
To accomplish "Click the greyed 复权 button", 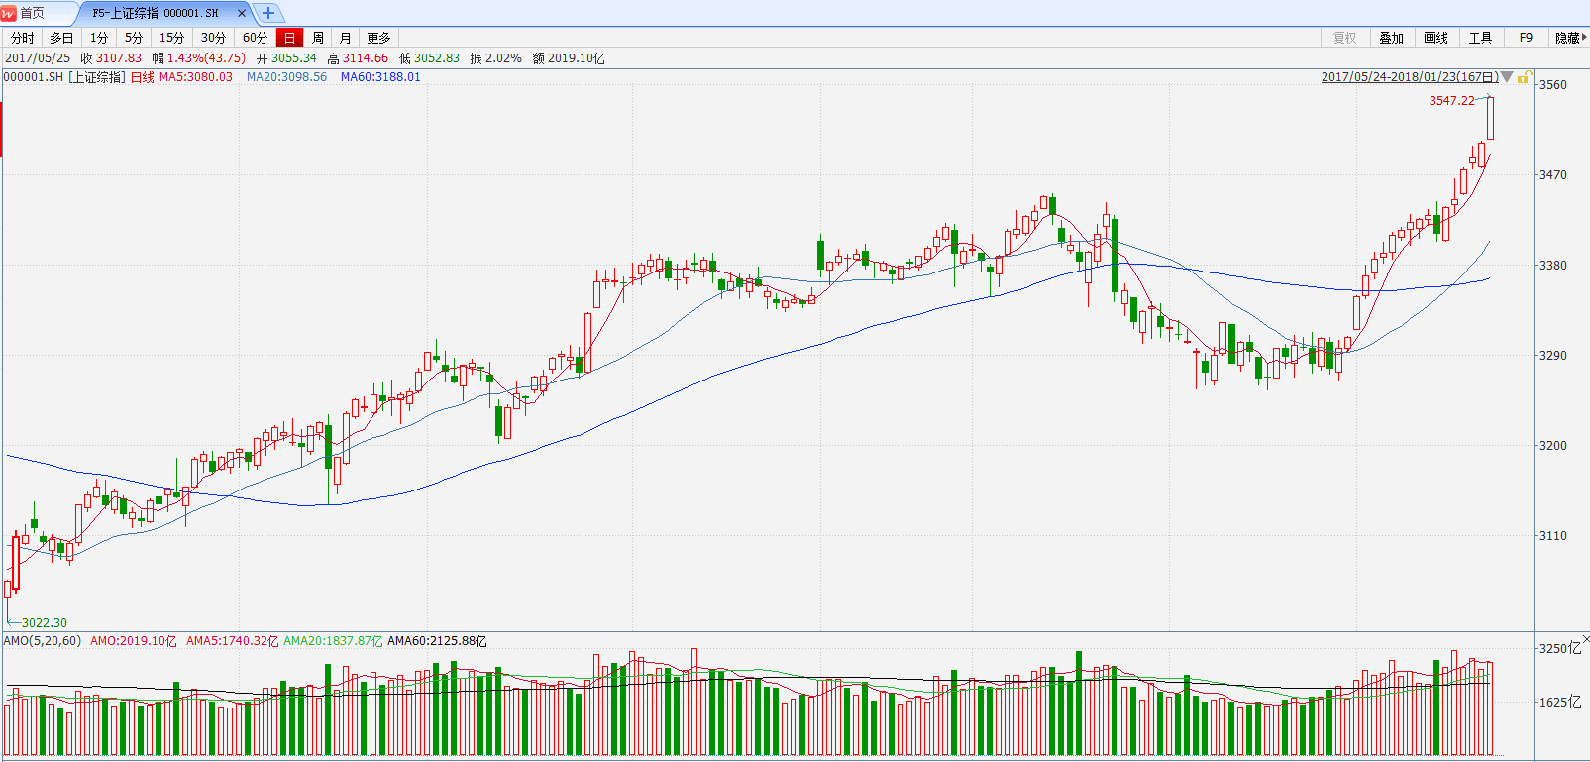I will 1344,38.
